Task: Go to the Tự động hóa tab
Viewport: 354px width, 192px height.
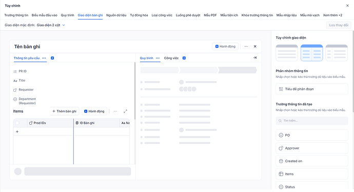Action: click(x=139, y=15)
